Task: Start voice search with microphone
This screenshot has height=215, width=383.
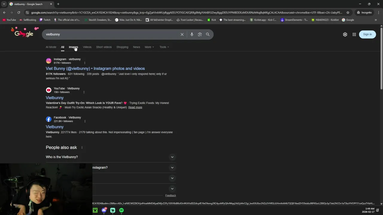Action: pos(192,34)
